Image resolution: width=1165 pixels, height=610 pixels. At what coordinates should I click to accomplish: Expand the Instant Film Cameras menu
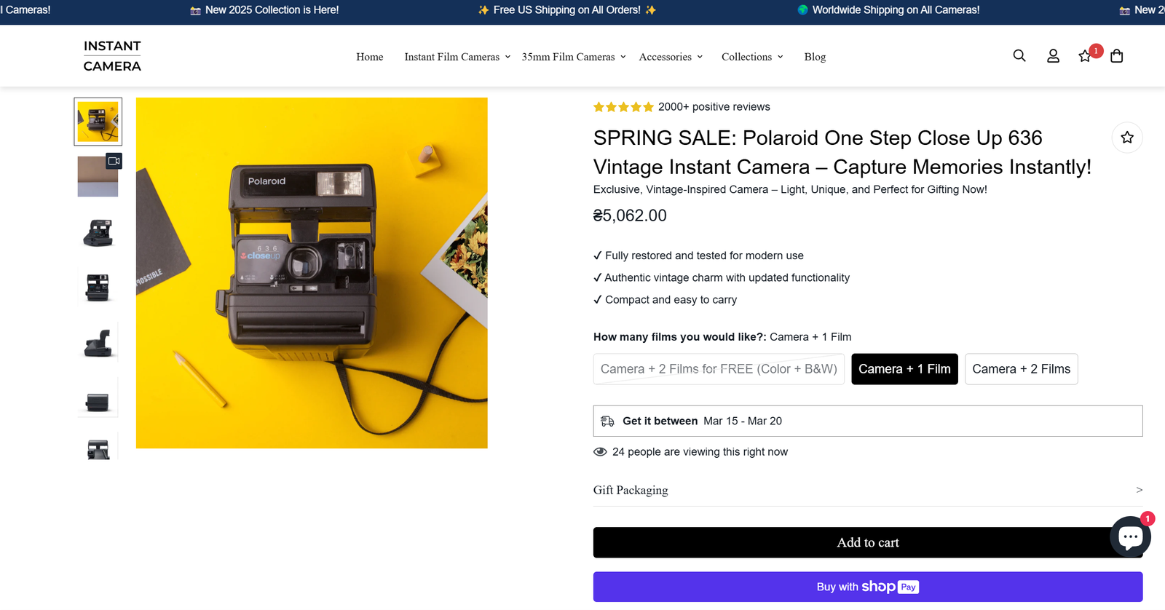(457, 57)
